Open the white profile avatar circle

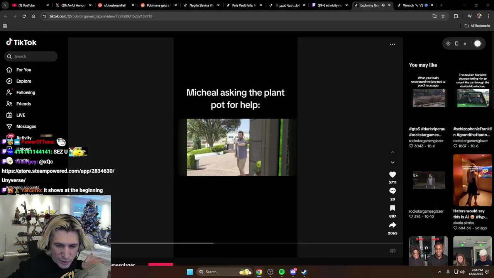(477, 44)
